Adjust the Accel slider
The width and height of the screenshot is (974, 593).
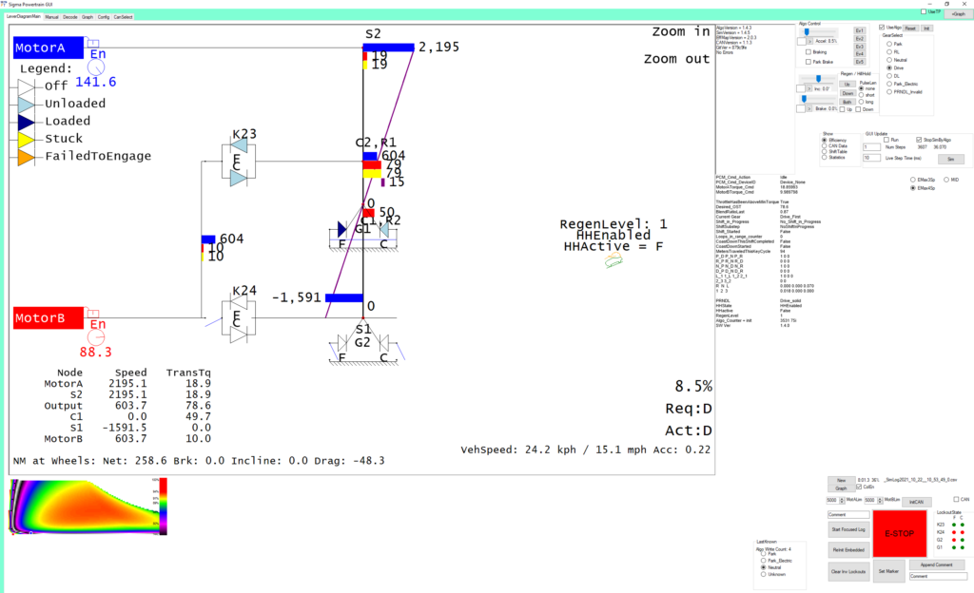pos(818,32)
